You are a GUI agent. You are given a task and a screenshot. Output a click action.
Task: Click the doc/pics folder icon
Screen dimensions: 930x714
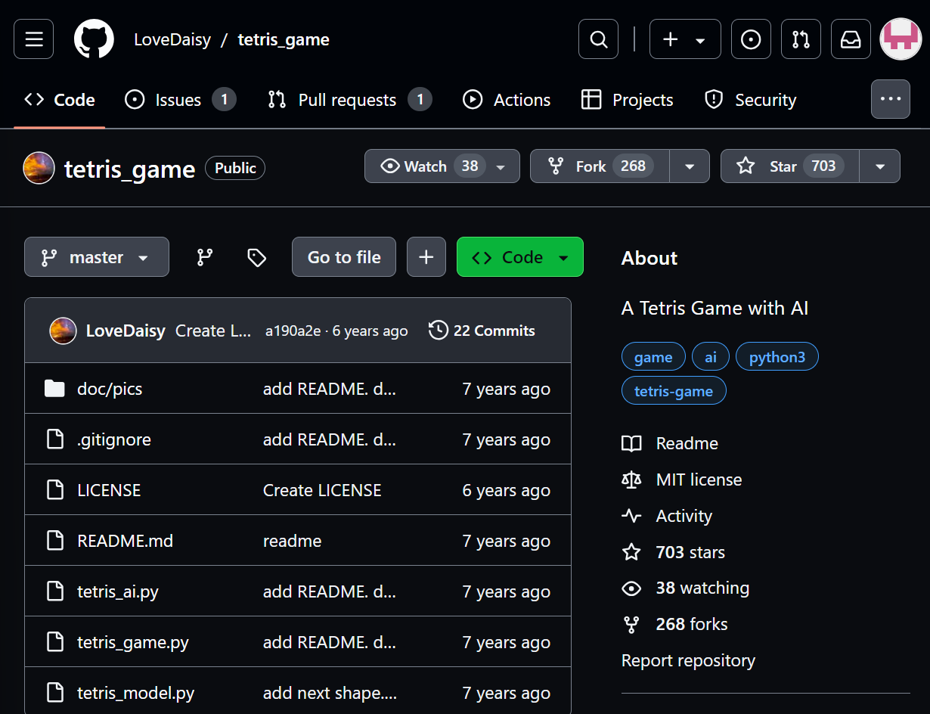pos(54,389)
